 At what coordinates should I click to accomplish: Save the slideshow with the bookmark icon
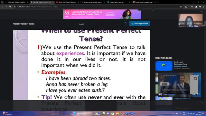126,24
